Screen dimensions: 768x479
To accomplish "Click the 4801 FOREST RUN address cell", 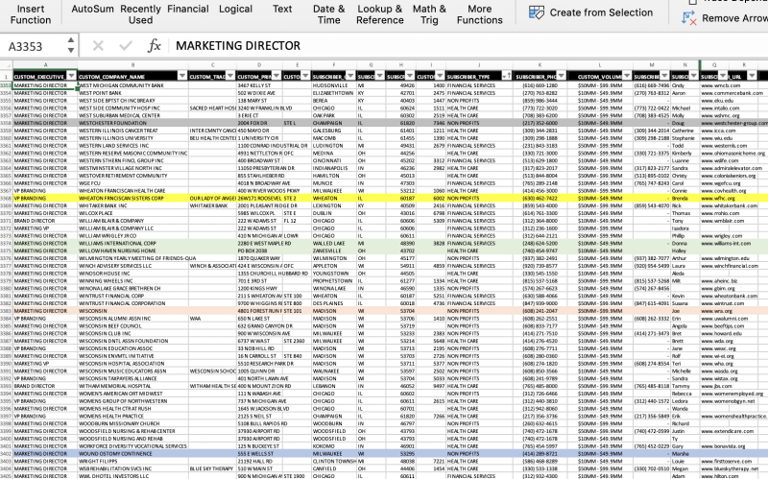I will click(259, 311).
